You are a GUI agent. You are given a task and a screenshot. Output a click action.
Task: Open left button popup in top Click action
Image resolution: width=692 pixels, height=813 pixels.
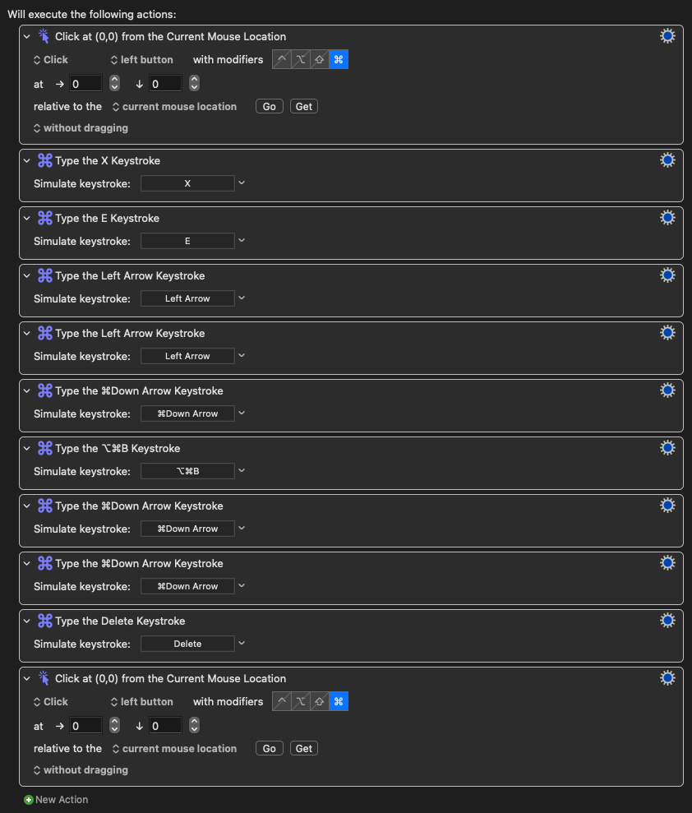point(141,60)
